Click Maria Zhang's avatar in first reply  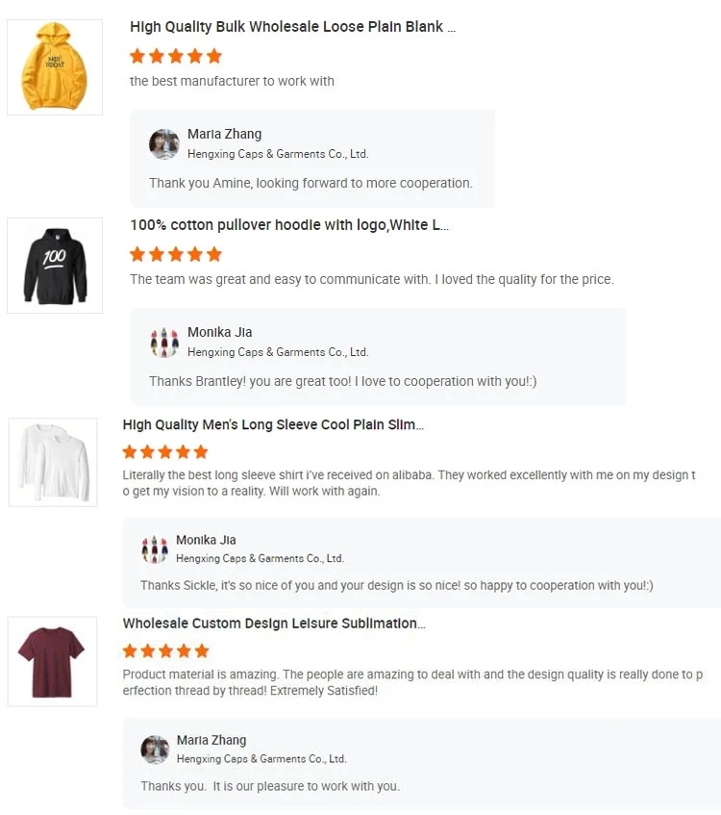(164, 144)
